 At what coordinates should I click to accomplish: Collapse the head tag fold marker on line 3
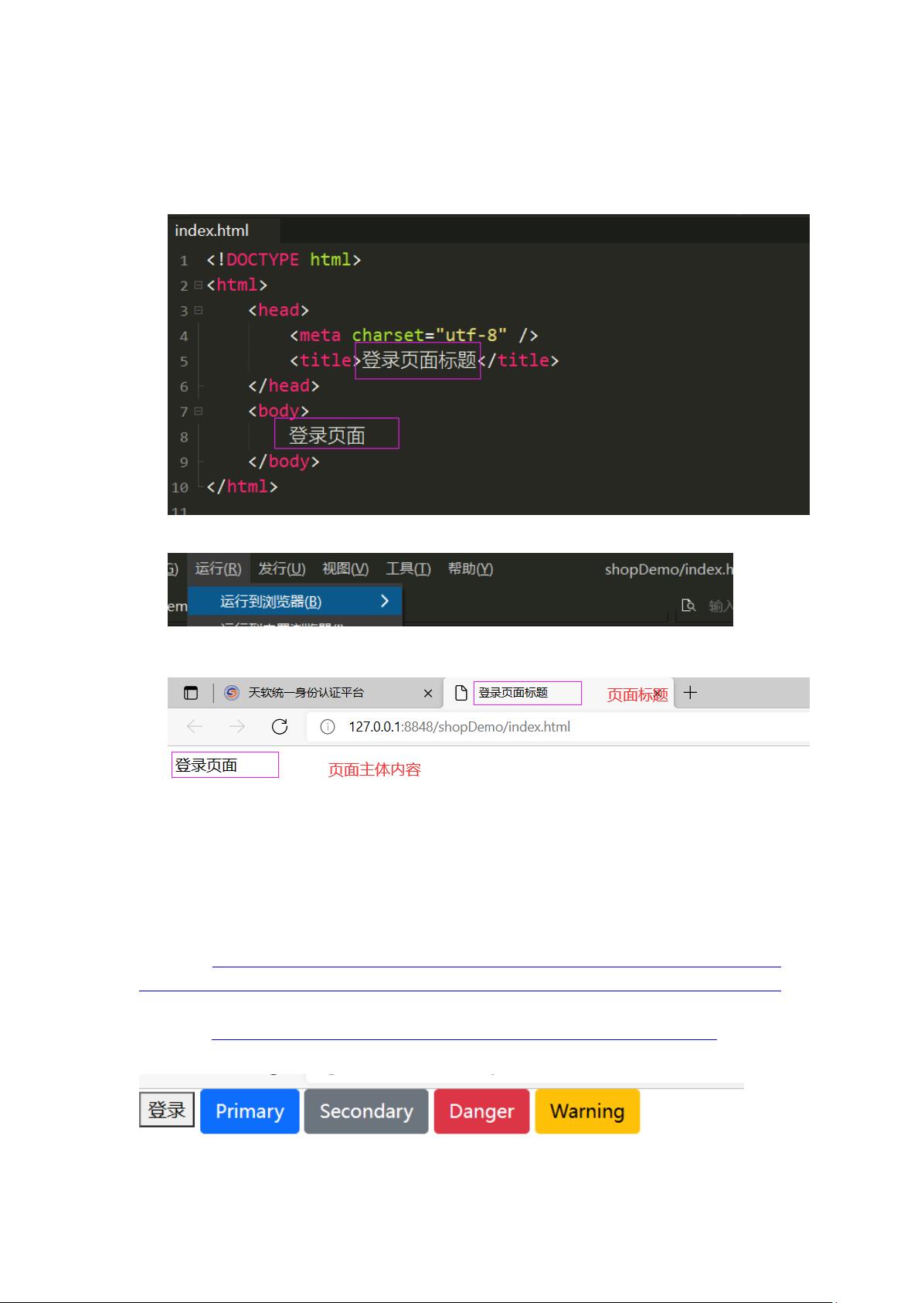199,310
